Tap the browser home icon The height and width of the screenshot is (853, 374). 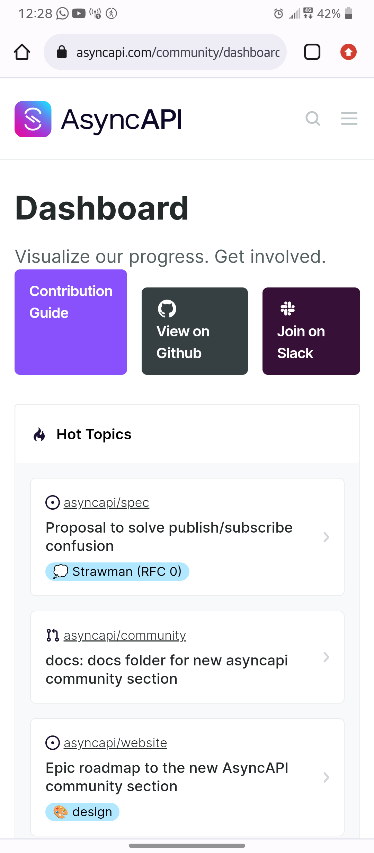pos(22,52)
